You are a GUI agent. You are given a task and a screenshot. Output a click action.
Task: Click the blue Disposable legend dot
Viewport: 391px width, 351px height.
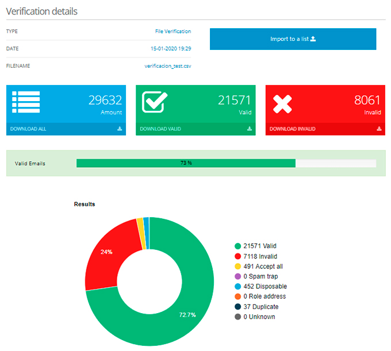237,287
